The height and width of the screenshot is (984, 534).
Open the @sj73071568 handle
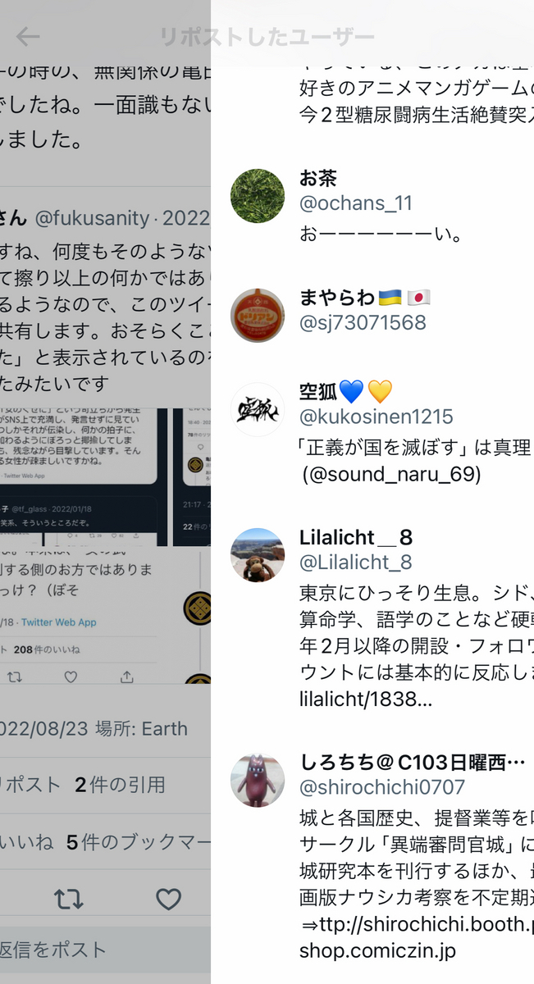pyautogui.click(x=363, y=322)
